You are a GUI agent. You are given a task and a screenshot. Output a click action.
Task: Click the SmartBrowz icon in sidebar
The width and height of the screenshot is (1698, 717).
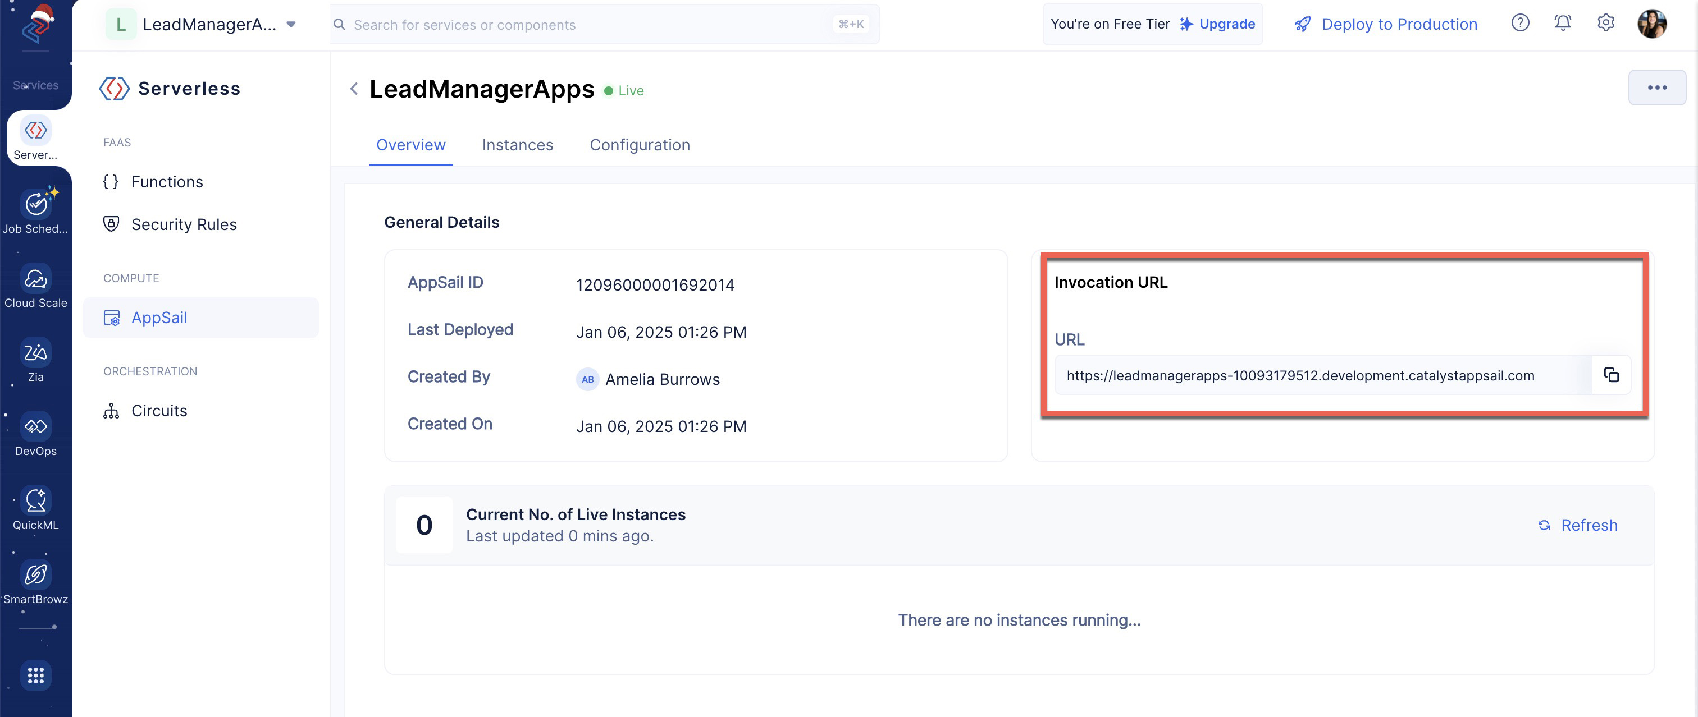pos(36,573)
